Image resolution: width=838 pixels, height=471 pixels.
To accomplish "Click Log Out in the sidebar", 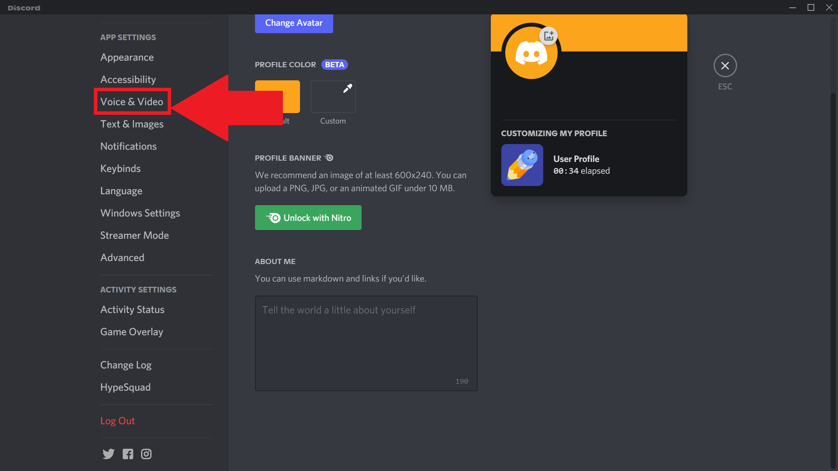I will point(117,420).
